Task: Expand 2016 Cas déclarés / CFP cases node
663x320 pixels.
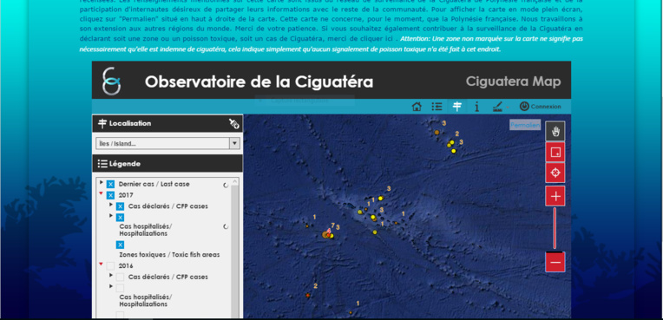Action: pyautogui.click(x=111, y=275)
